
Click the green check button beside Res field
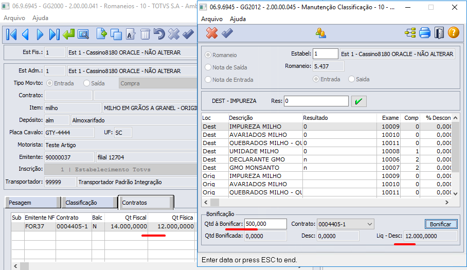point(358,101)
